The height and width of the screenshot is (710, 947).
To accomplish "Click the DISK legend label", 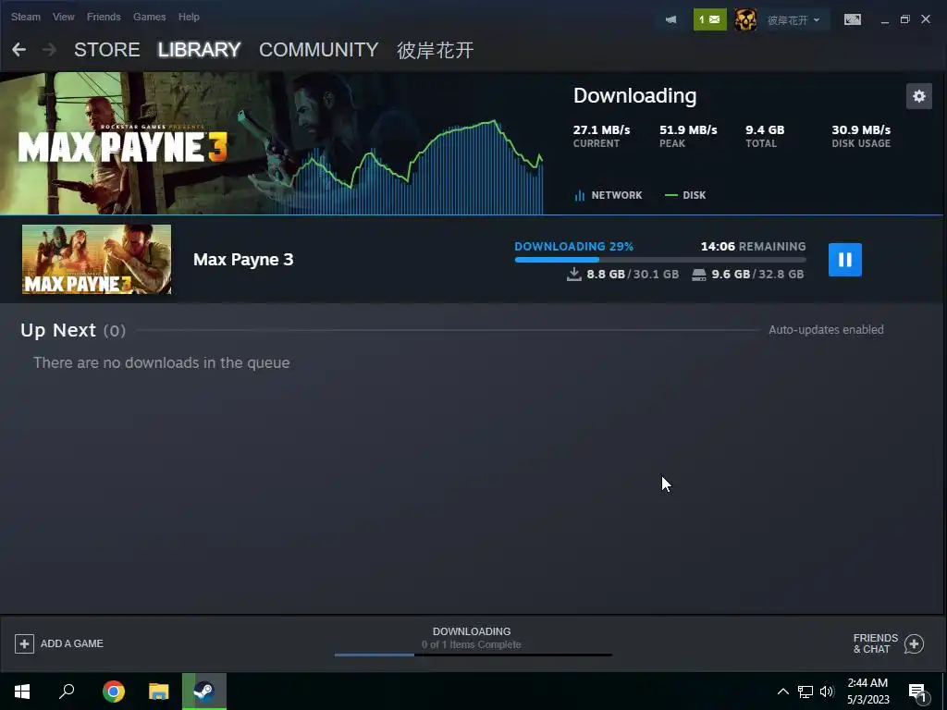I will (x=694, y=195).
